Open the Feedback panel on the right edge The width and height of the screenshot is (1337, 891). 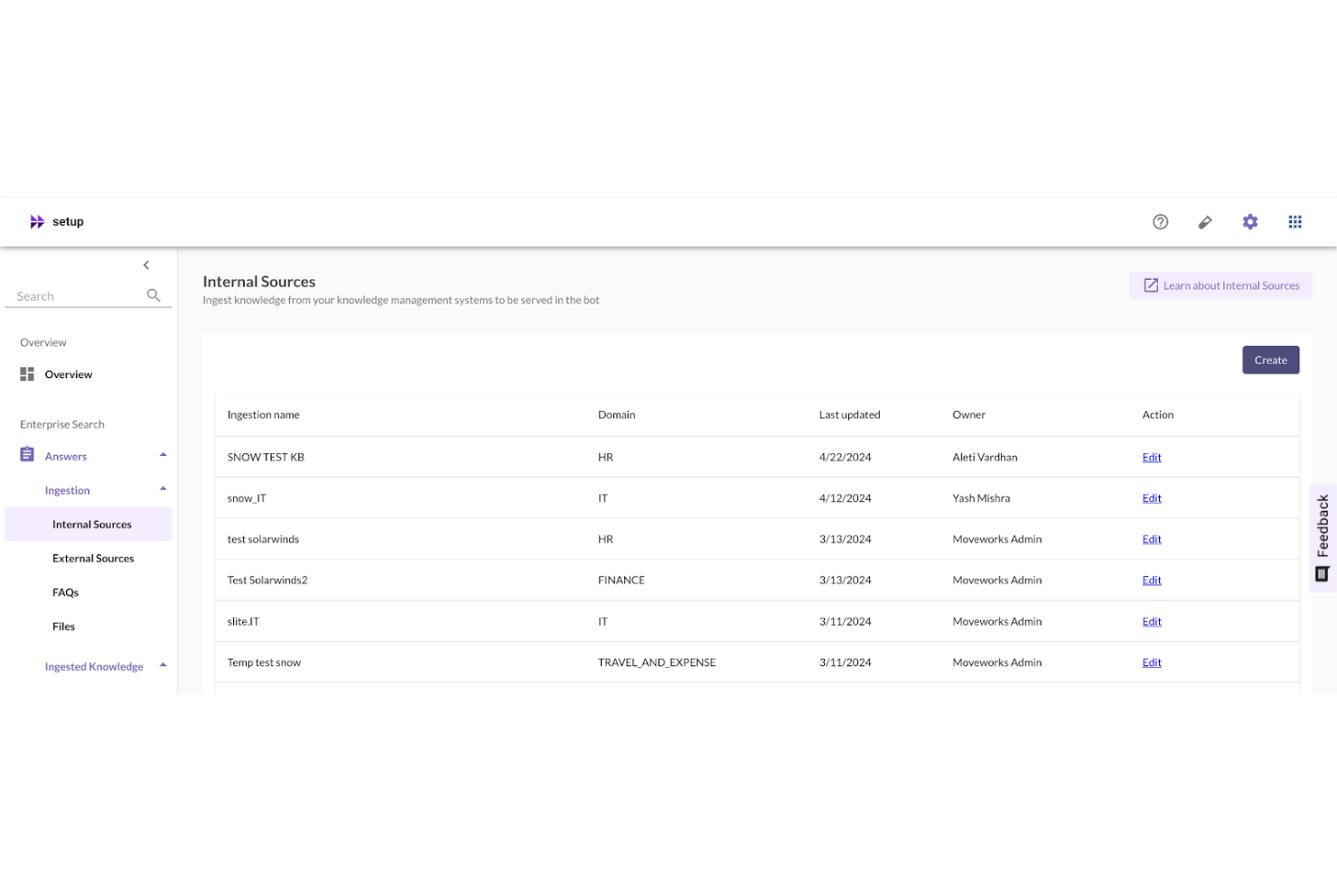[x=1322, y=533]
